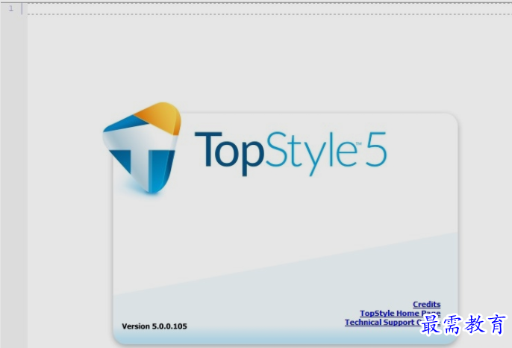512x348 pixels.
Task: Click the TopStyle triangular logo icon
Action: (142, 148)
